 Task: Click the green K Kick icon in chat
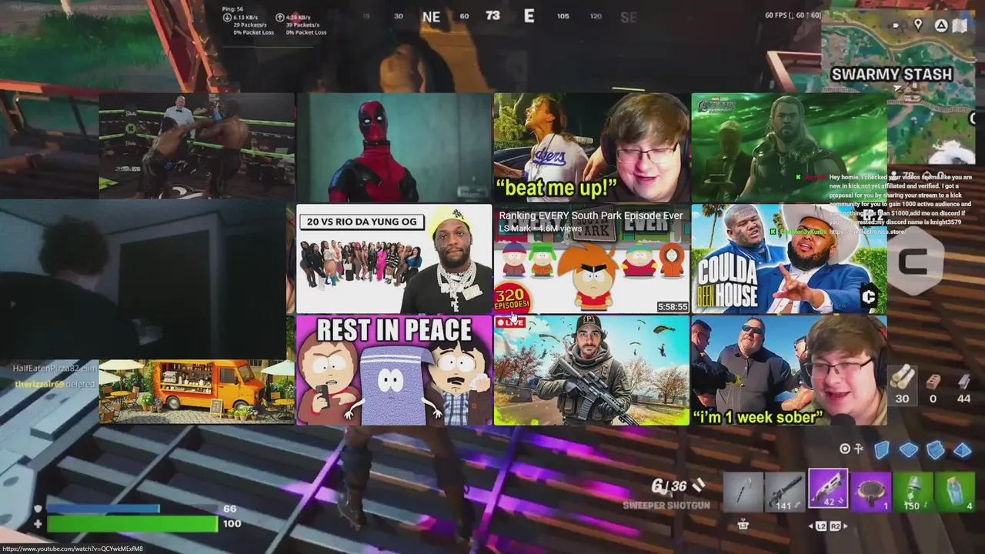[799, 177]
